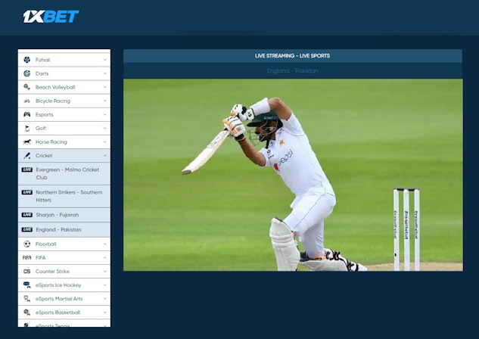This screenshot has height=339, width=479.
Task: Expand the eSports Ice Hockey arrow
Action: pos(104,285)
